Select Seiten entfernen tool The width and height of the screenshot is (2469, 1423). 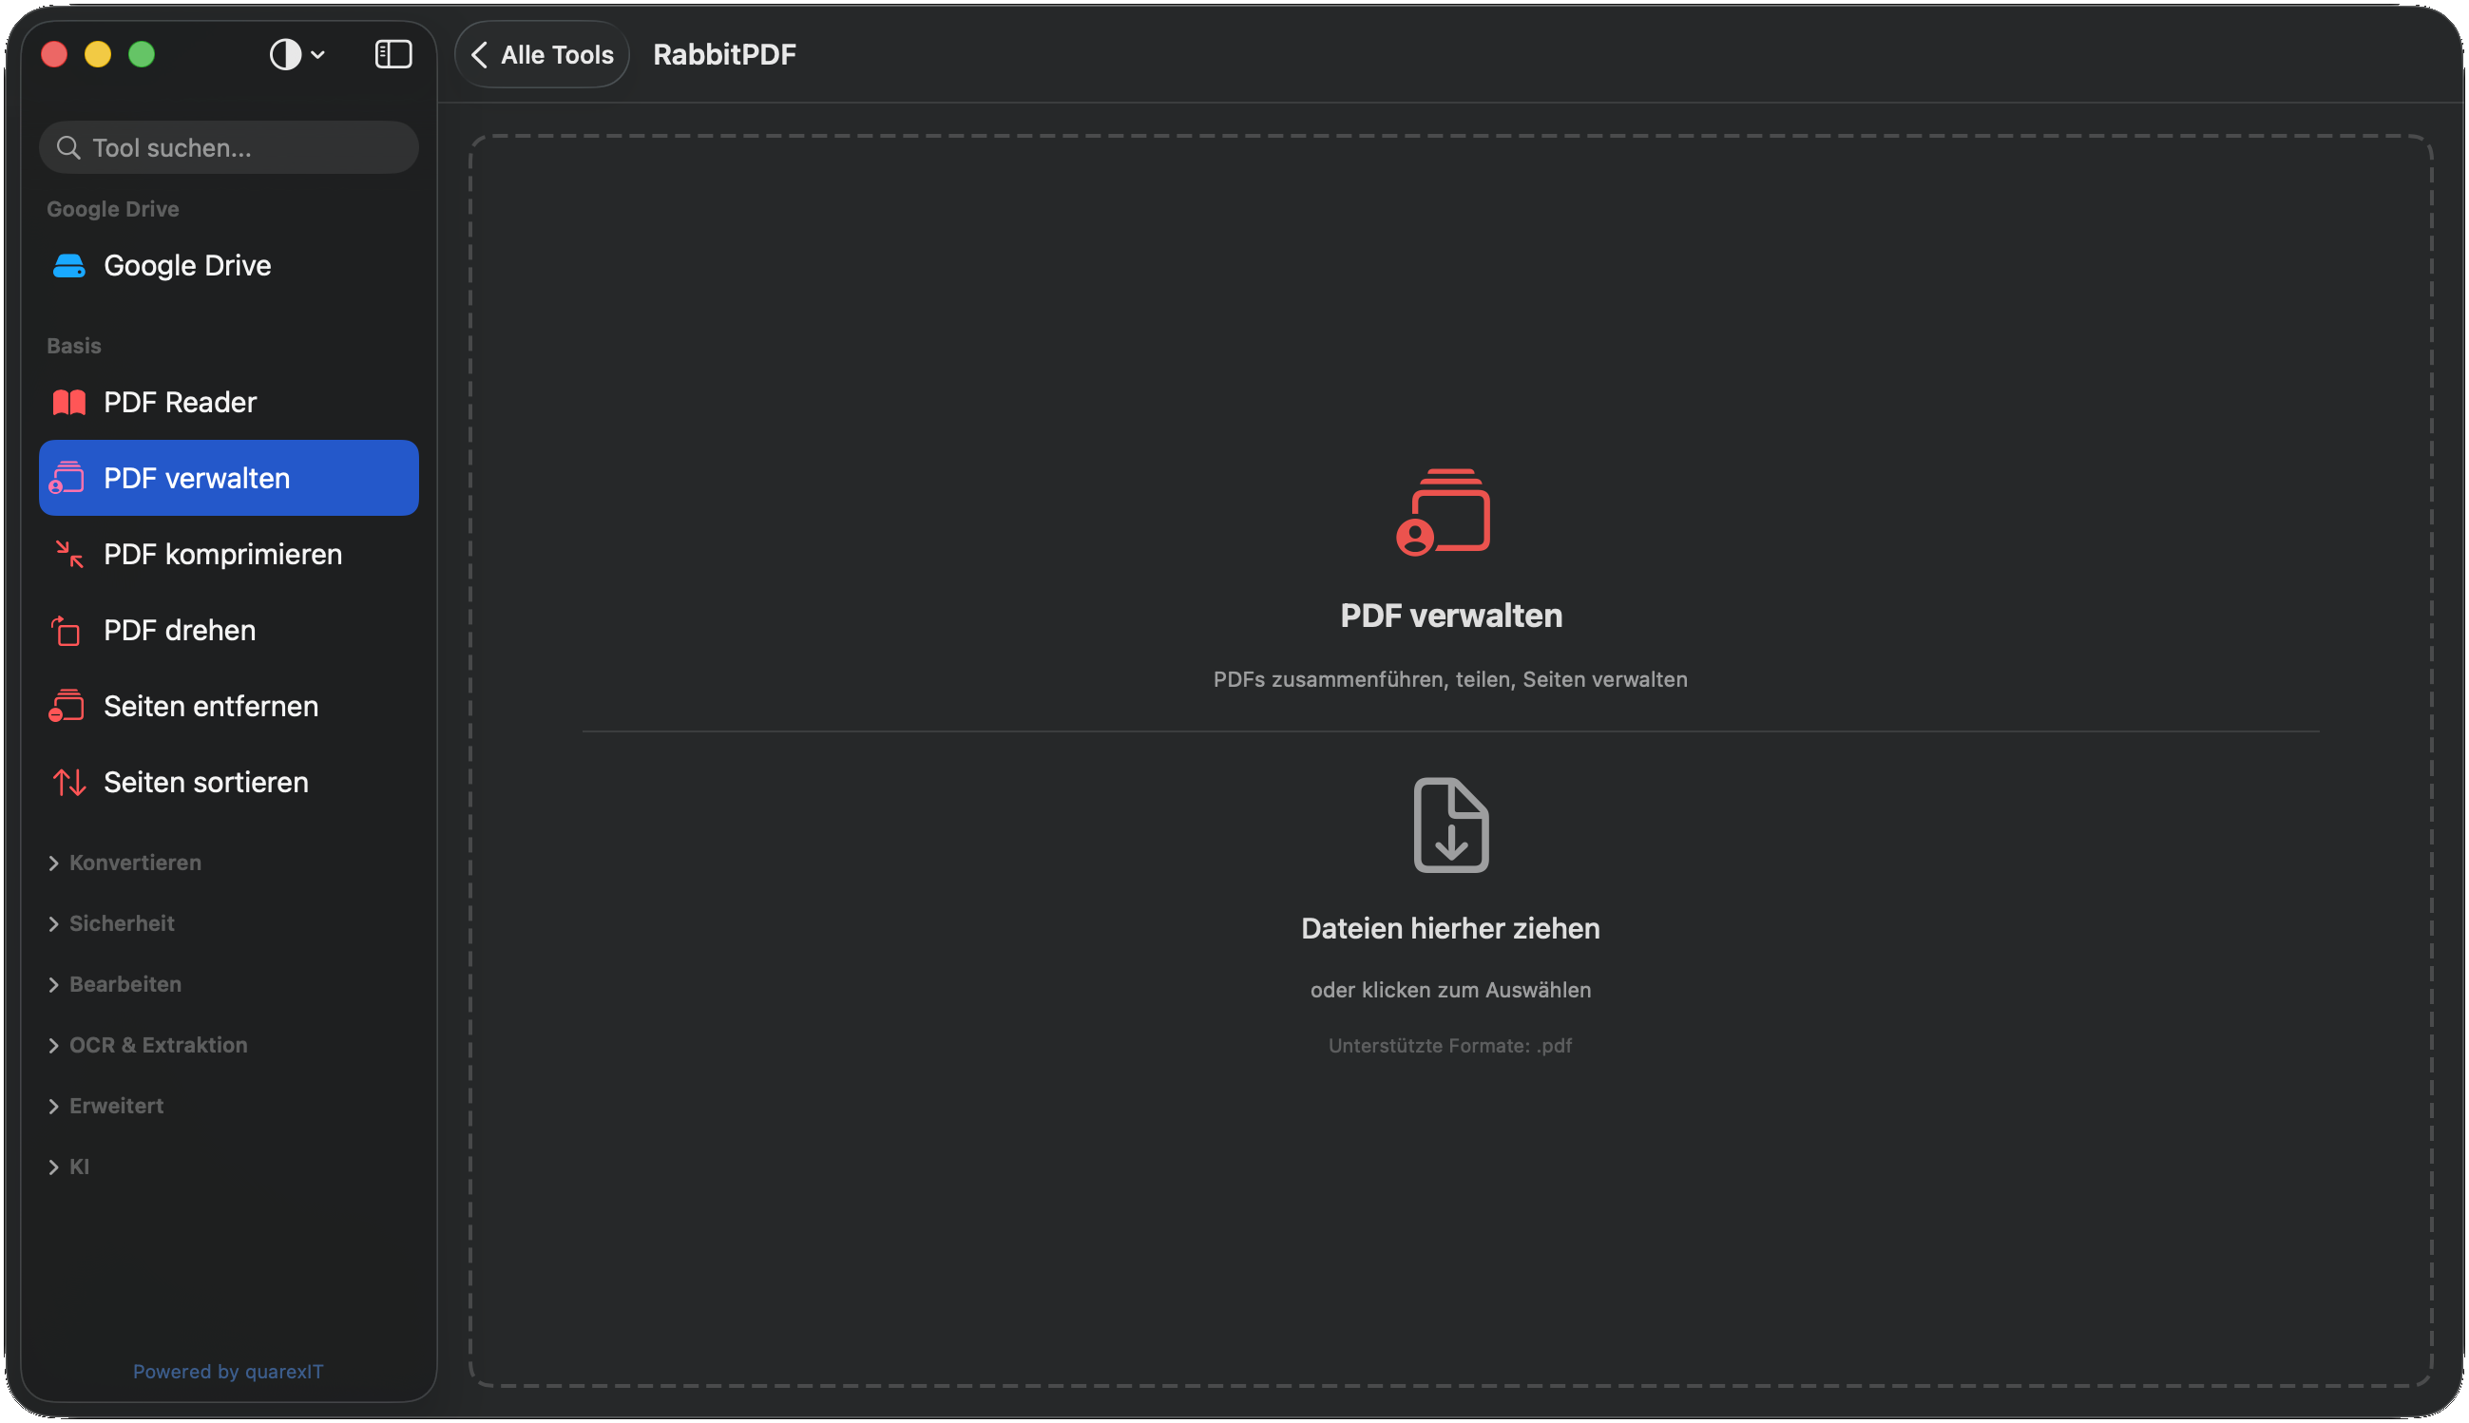tap(229, 706)
